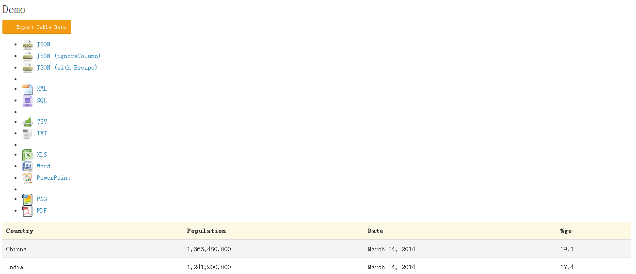Click the PNG image icon
This screenshot has width=636, height=274.
point(28,199)
